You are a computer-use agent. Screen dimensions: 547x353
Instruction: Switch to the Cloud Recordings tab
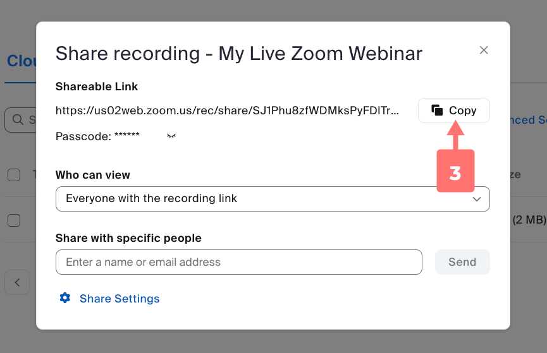click(x=21, y=61)
